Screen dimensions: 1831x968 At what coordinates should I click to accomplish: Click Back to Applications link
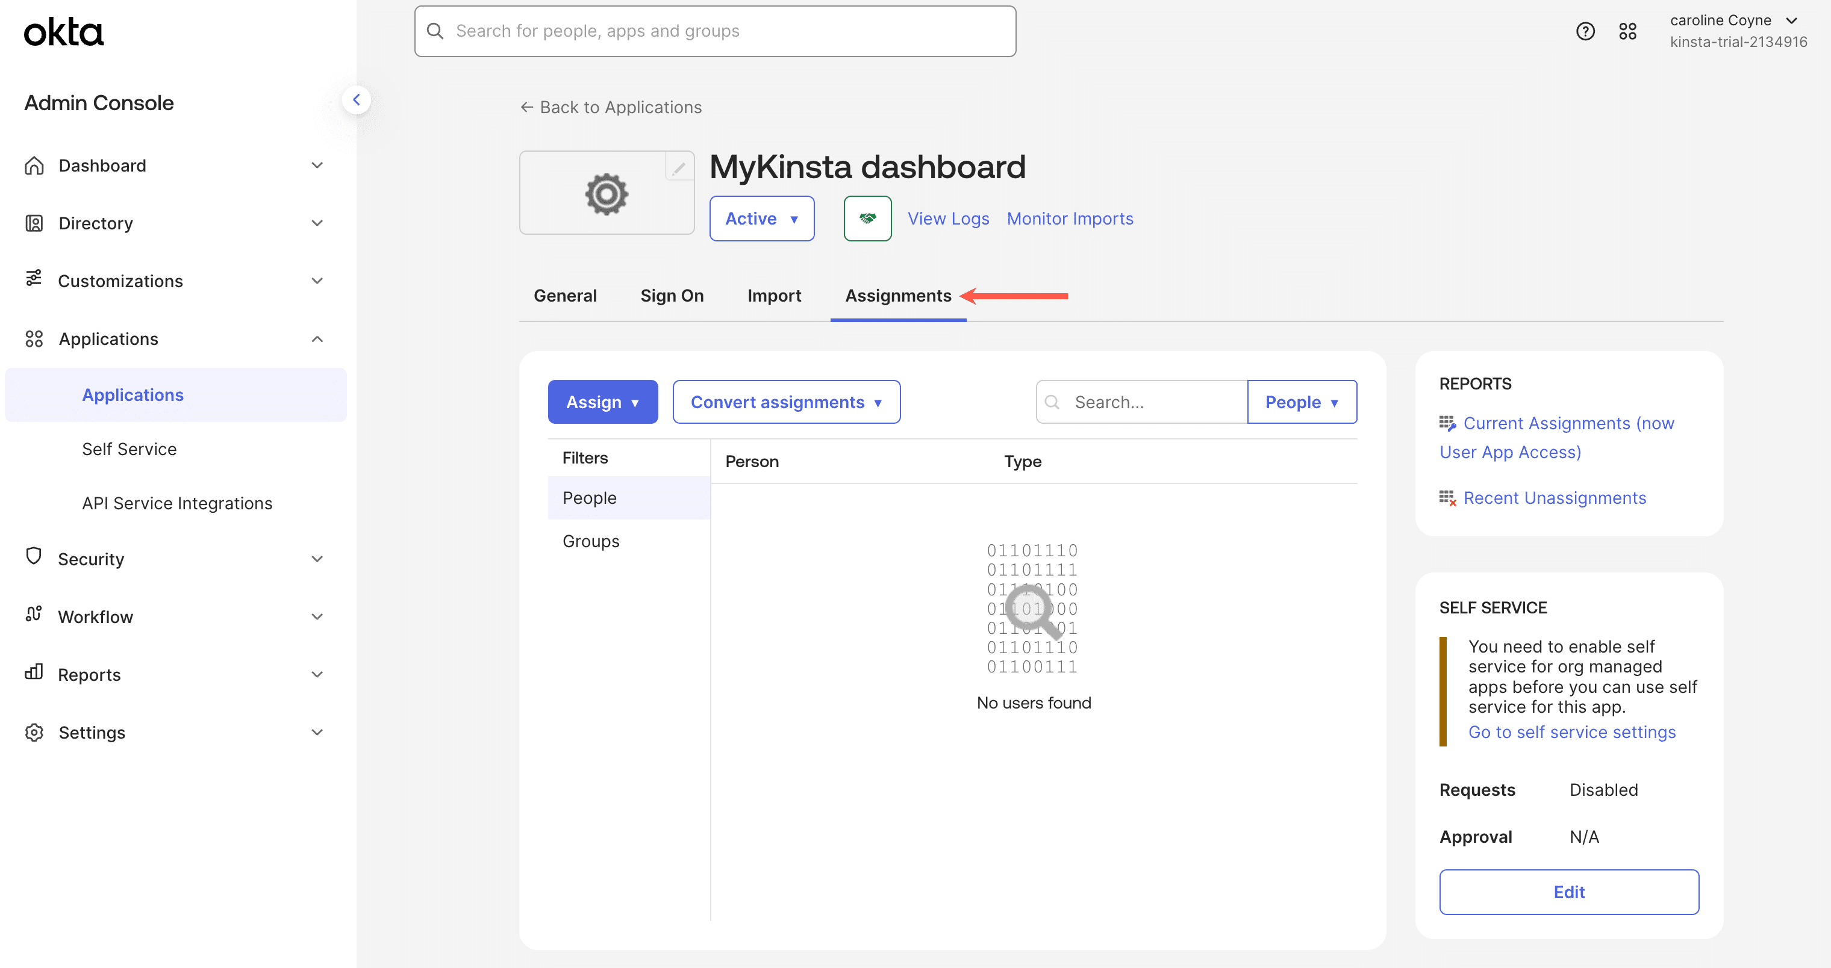pos(611,107)
